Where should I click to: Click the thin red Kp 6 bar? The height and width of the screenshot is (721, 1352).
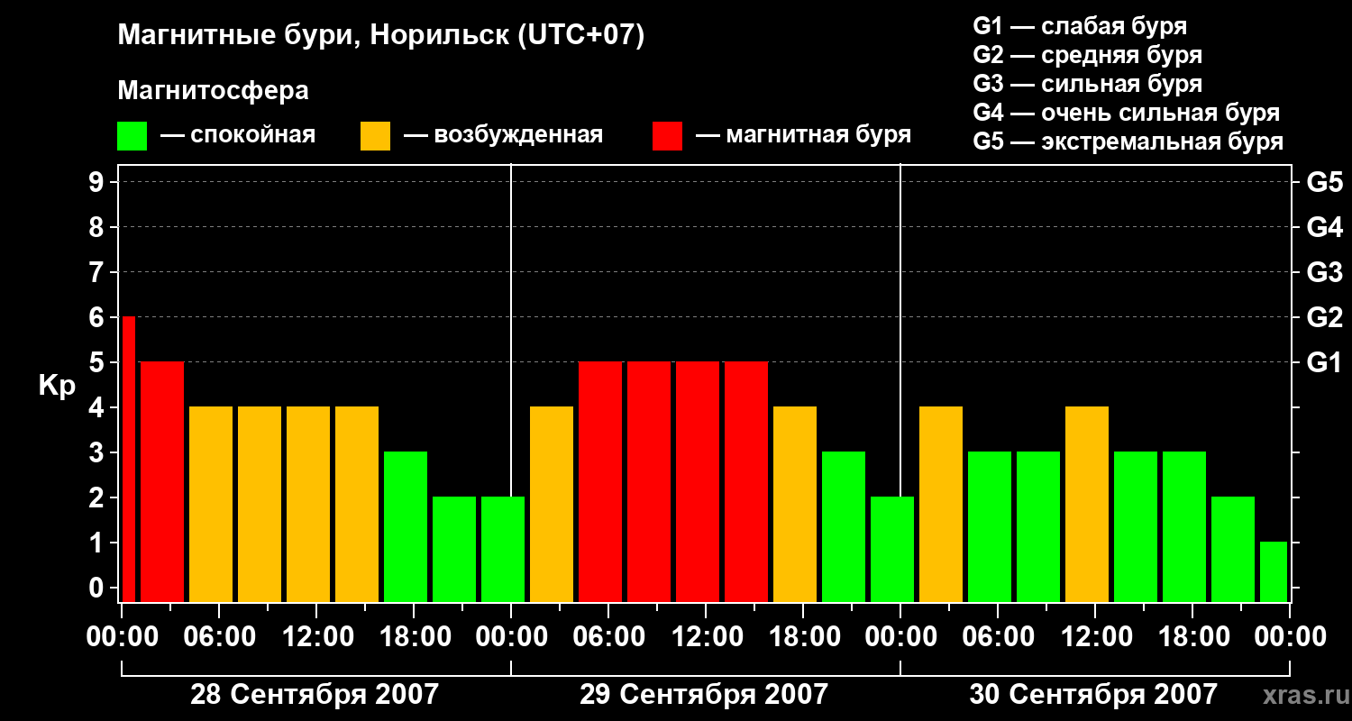point(128,459)
